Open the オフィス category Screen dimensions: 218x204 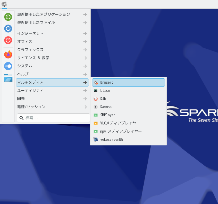pos(52,42)
